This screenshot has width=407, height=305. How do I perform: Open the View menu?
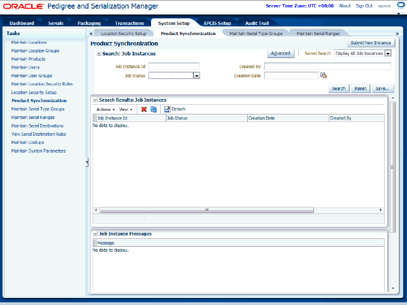tap(126, 109)
